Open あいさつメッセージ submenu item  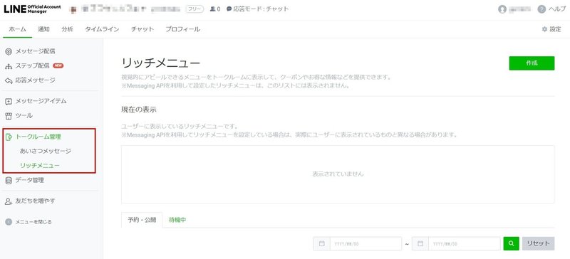point(46,151)
